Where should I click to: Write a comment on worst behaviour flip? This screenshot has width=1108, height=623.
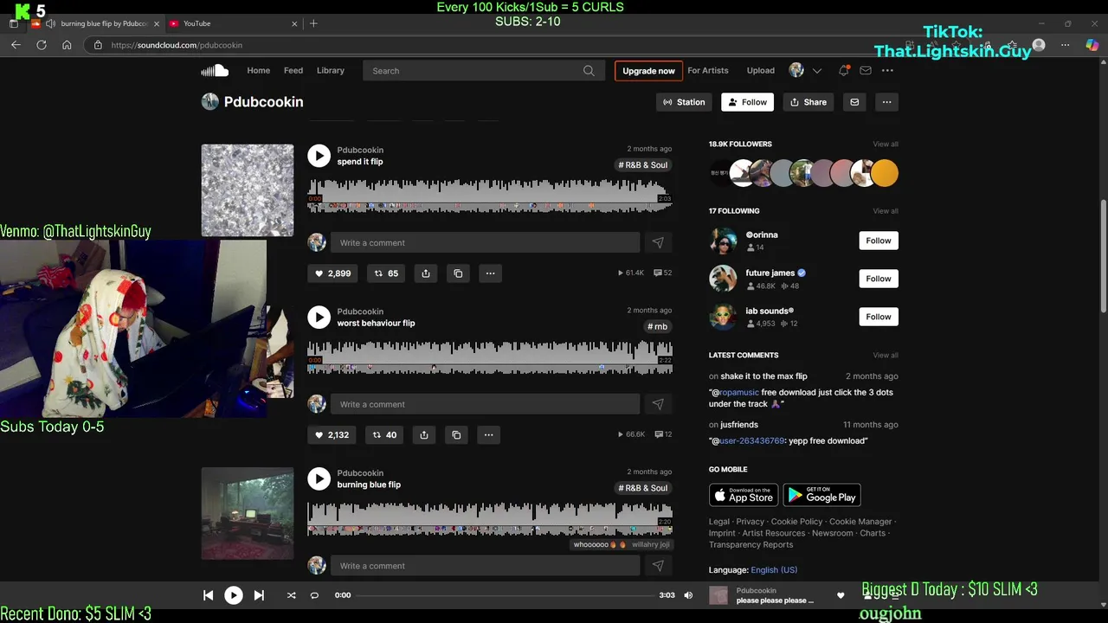(x=485, y=404)
